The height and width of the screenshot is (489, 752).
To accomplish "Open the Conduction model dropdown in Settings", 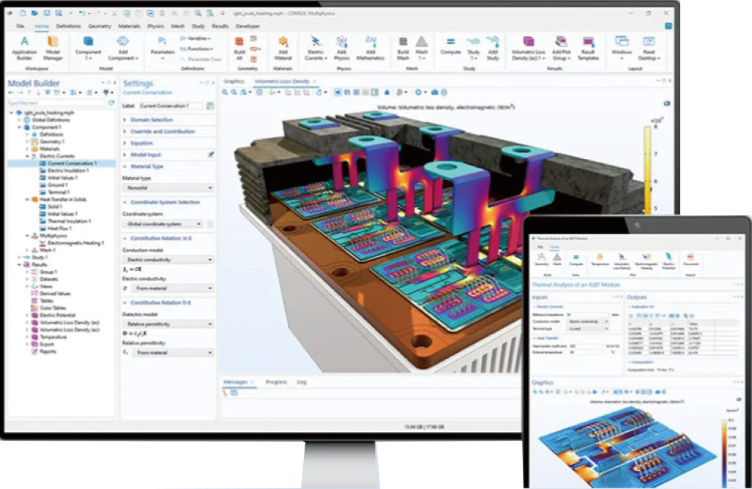I will pos(169,260).
